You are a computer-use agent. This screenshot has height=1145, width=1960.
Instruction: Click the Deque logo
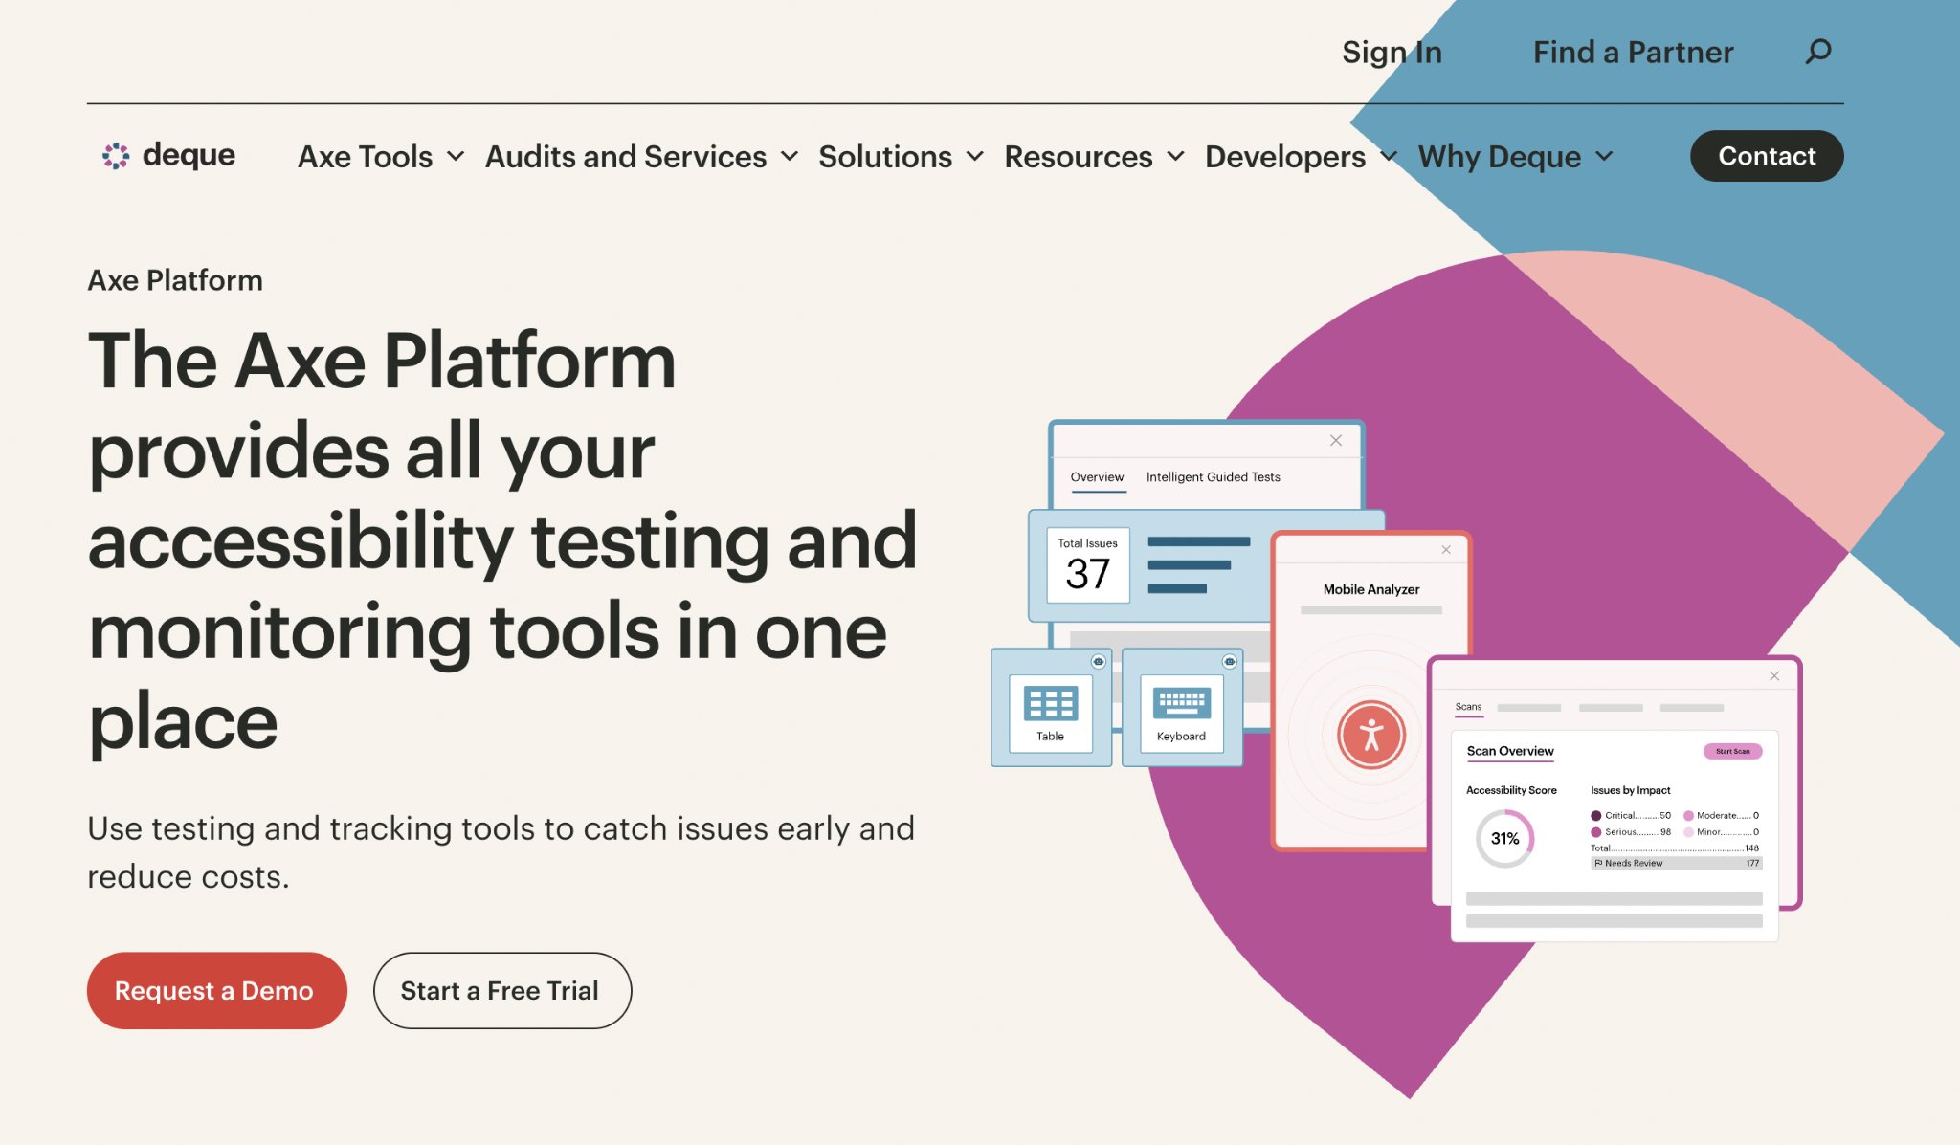(x=168, y=155)
